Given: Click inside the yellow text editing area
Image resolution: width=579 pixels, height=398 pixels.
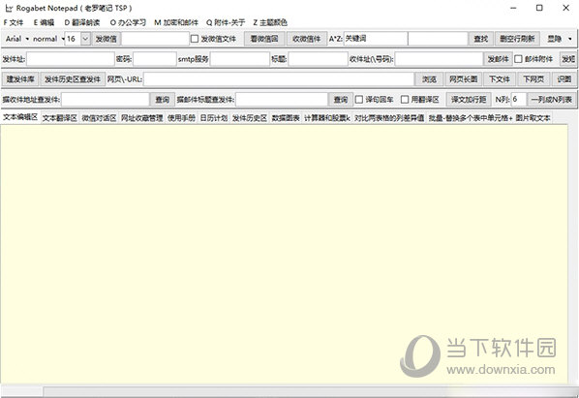Looking at the screenshot, I should pyautogui.click(x=284, y=254).
